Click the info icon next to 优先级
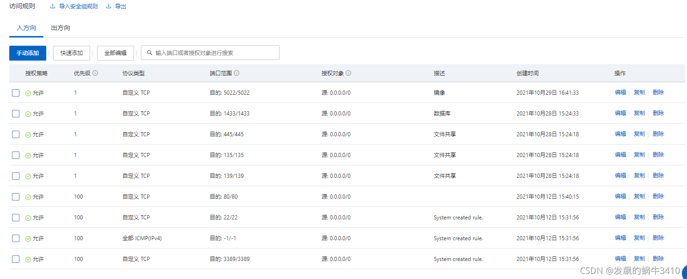This screenshot has height=279, width=687. pyautogui.click(x=95, y=73)
